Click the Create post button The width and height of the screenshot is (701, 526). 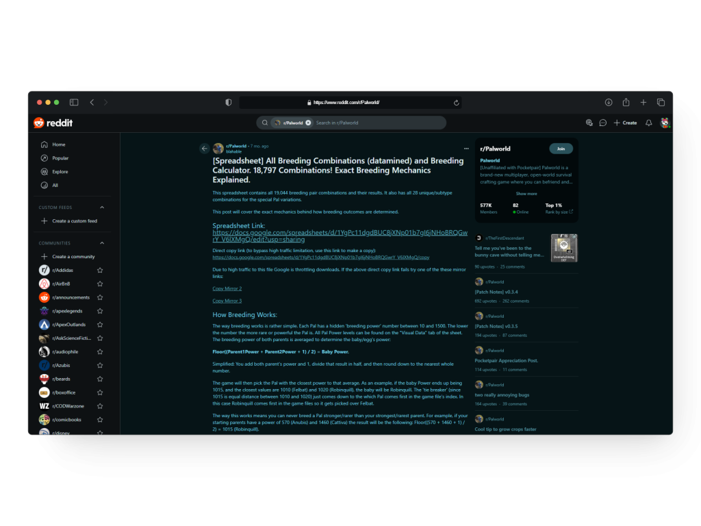[625, 123]
